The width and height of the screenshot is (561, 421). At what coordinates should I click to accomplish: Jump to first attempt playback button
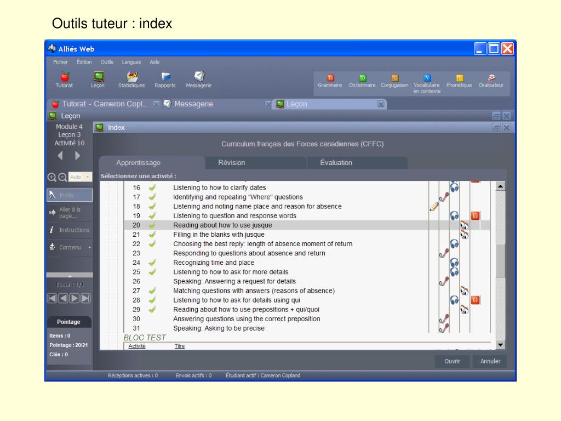(52, 298)
